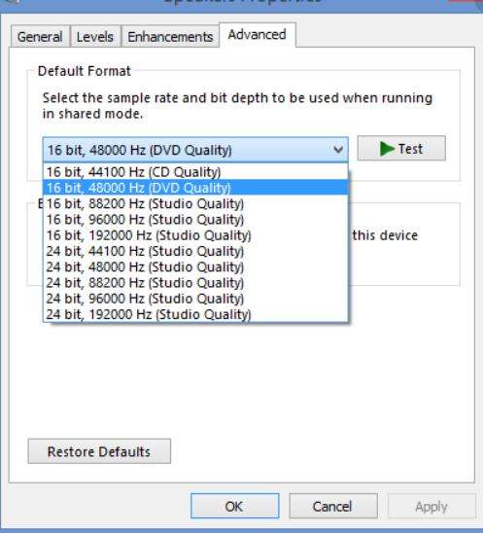Viewport: 483px width, 533px height.
Task: Select the Advanced tab
Action: (258, 35)
